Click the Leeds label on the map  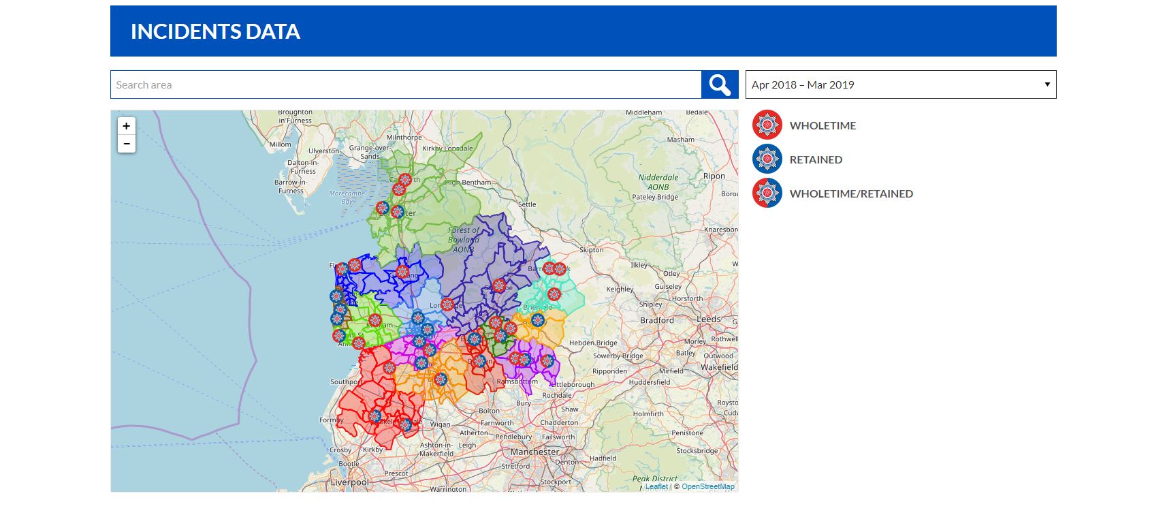coord(708,319)
